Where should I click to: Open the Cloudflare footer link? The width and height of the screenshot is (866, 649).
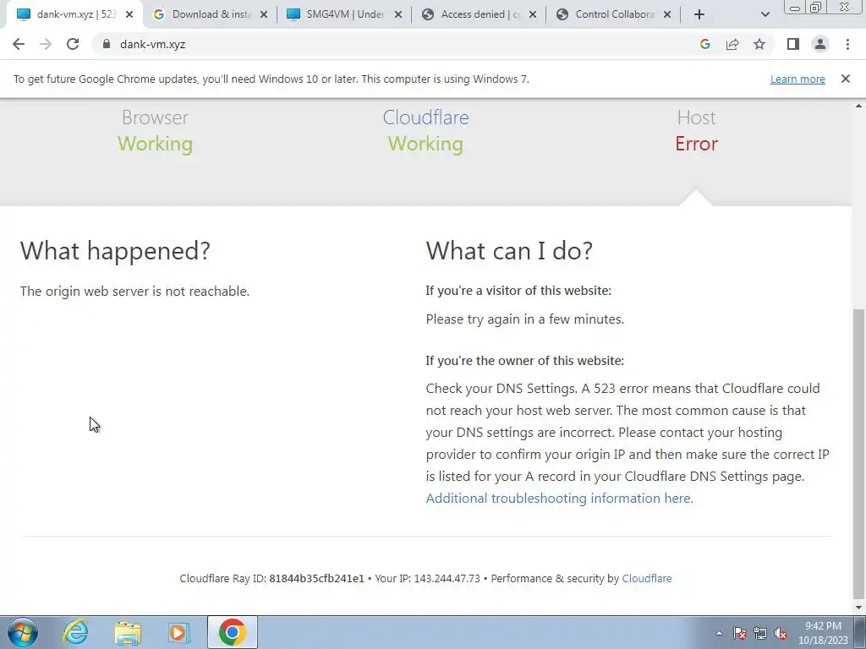(x=647, y=578)
